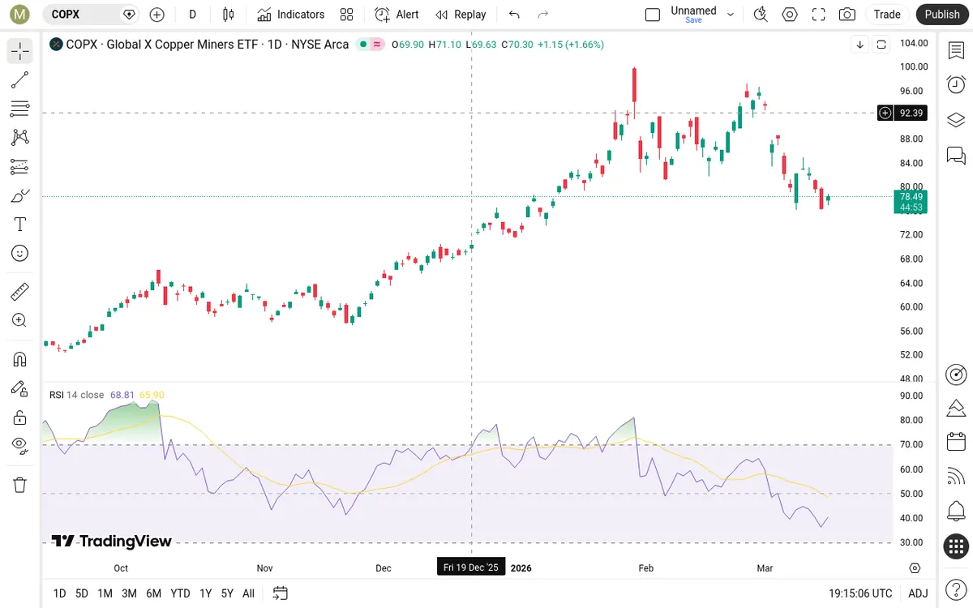
Task: Select the trend line drawing tool
Action: point(20,79)
